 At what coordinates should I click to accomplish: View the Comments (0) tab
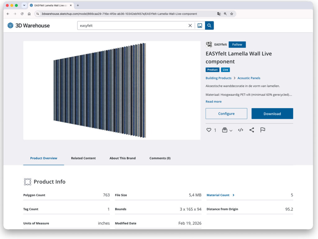pyautogui.click(x=160, y=158)
